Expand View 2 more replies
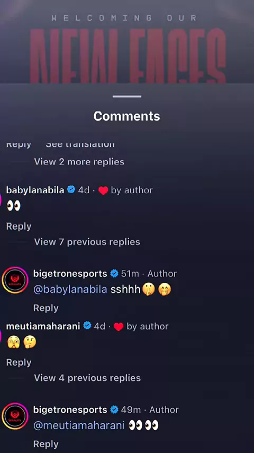 pyautogui.click(x=79, y=161)
